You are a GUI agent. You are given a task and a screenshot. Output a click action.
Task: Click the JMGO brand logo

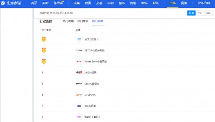pyautogui.click(x=79, y=72)
